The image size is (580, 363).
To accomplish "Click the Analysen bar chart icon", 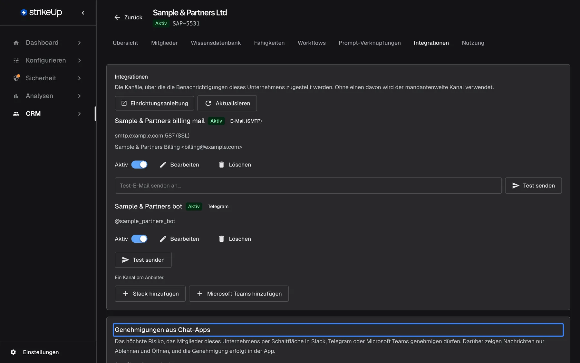I will 16,96.
